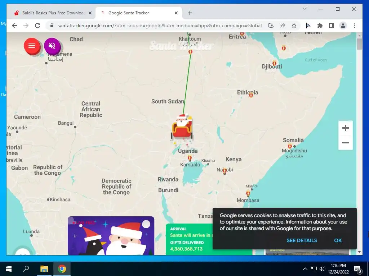Click the Santa sleigh on the map
369x276 pixels.
(182, 128)
